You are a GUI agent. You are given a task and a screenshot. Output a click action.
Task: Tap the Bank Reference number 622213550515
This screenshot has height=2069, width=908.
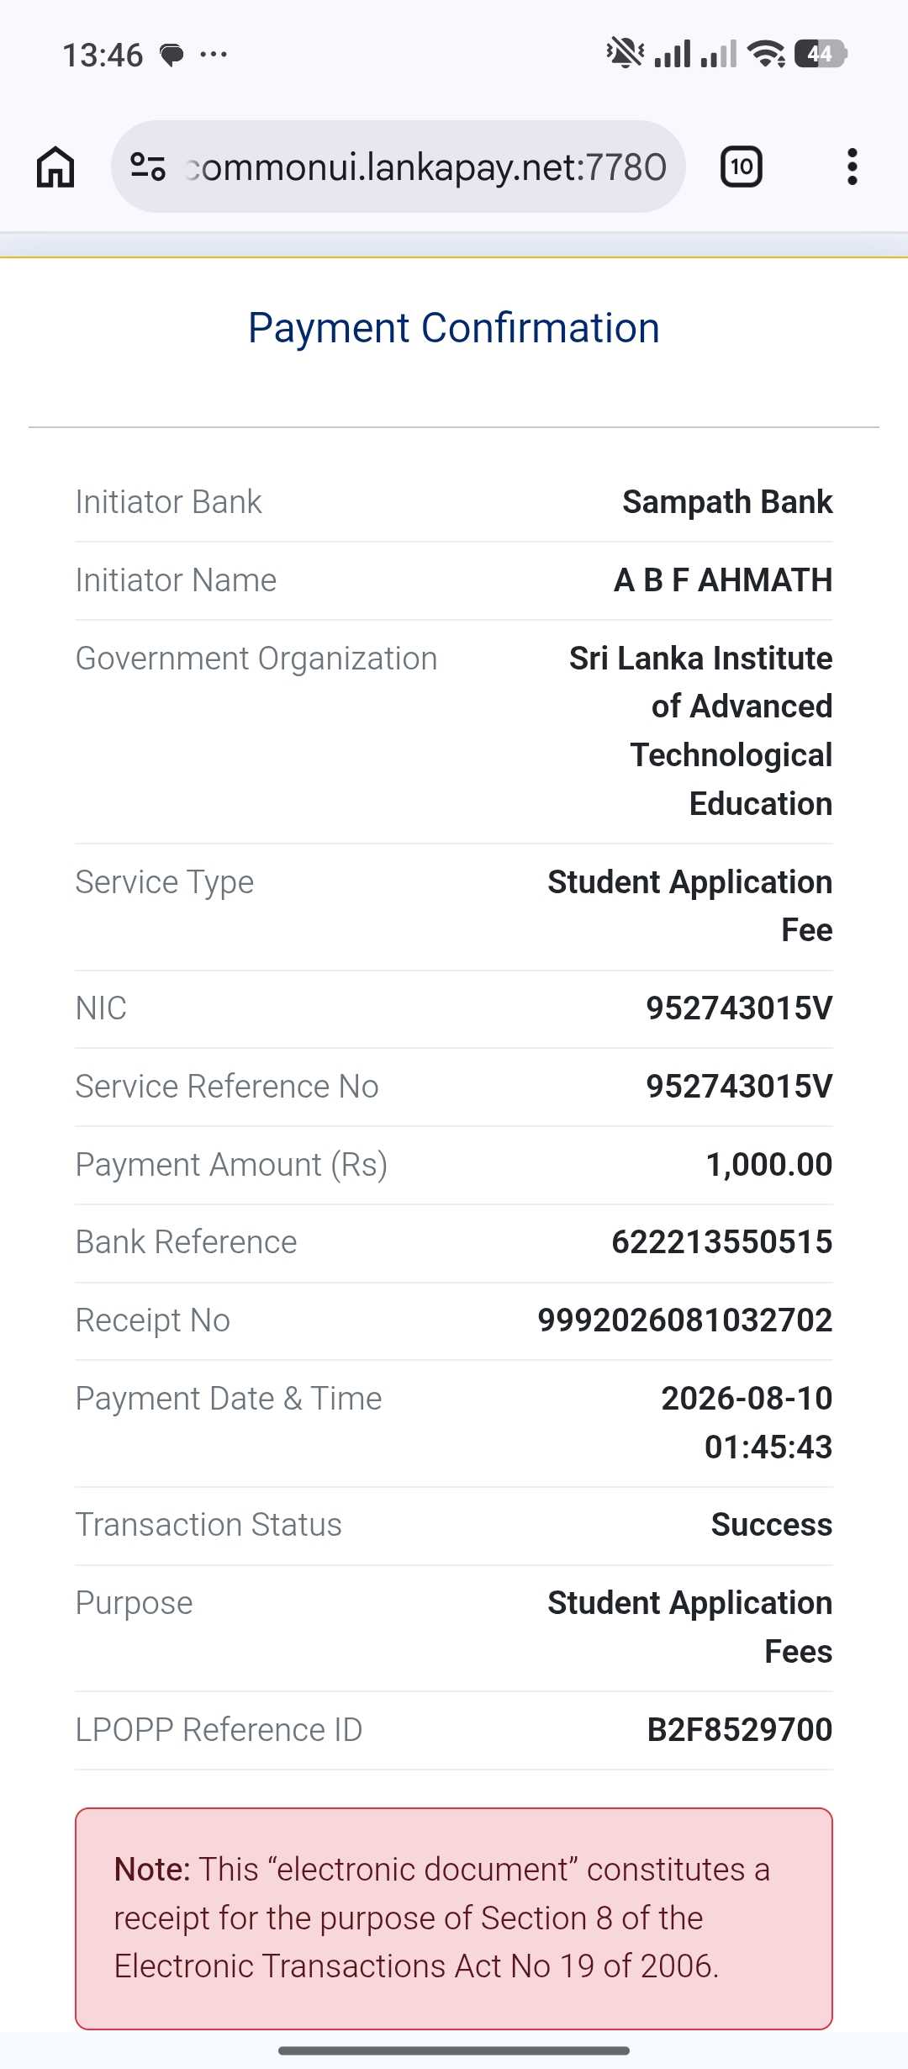[x=722, y=1242]
